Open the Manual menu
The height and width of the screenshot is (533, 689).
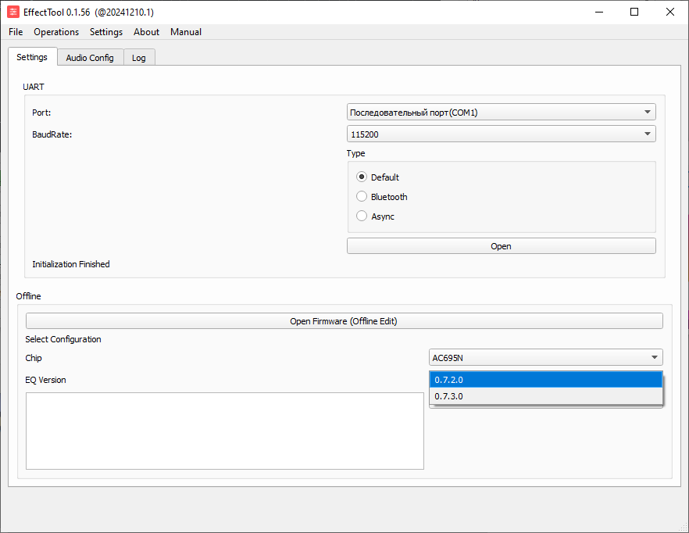pyautogui.click(x=186, y=32)
